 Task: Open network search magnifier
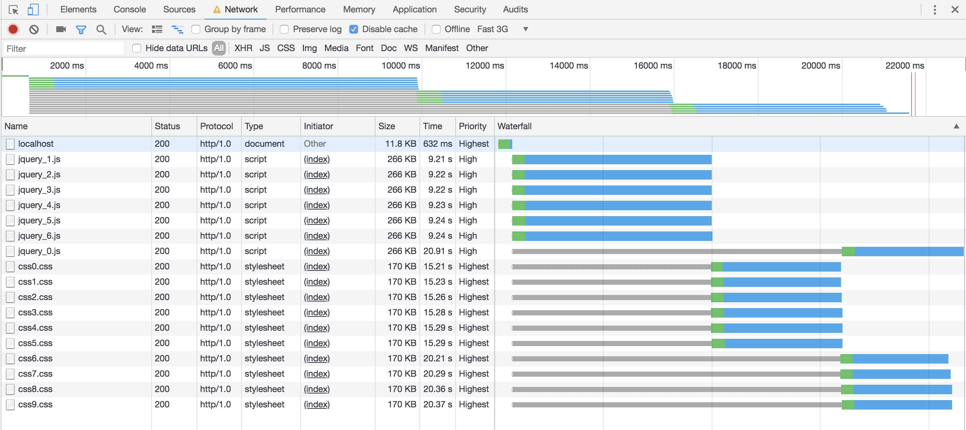(x=101, y=29)
